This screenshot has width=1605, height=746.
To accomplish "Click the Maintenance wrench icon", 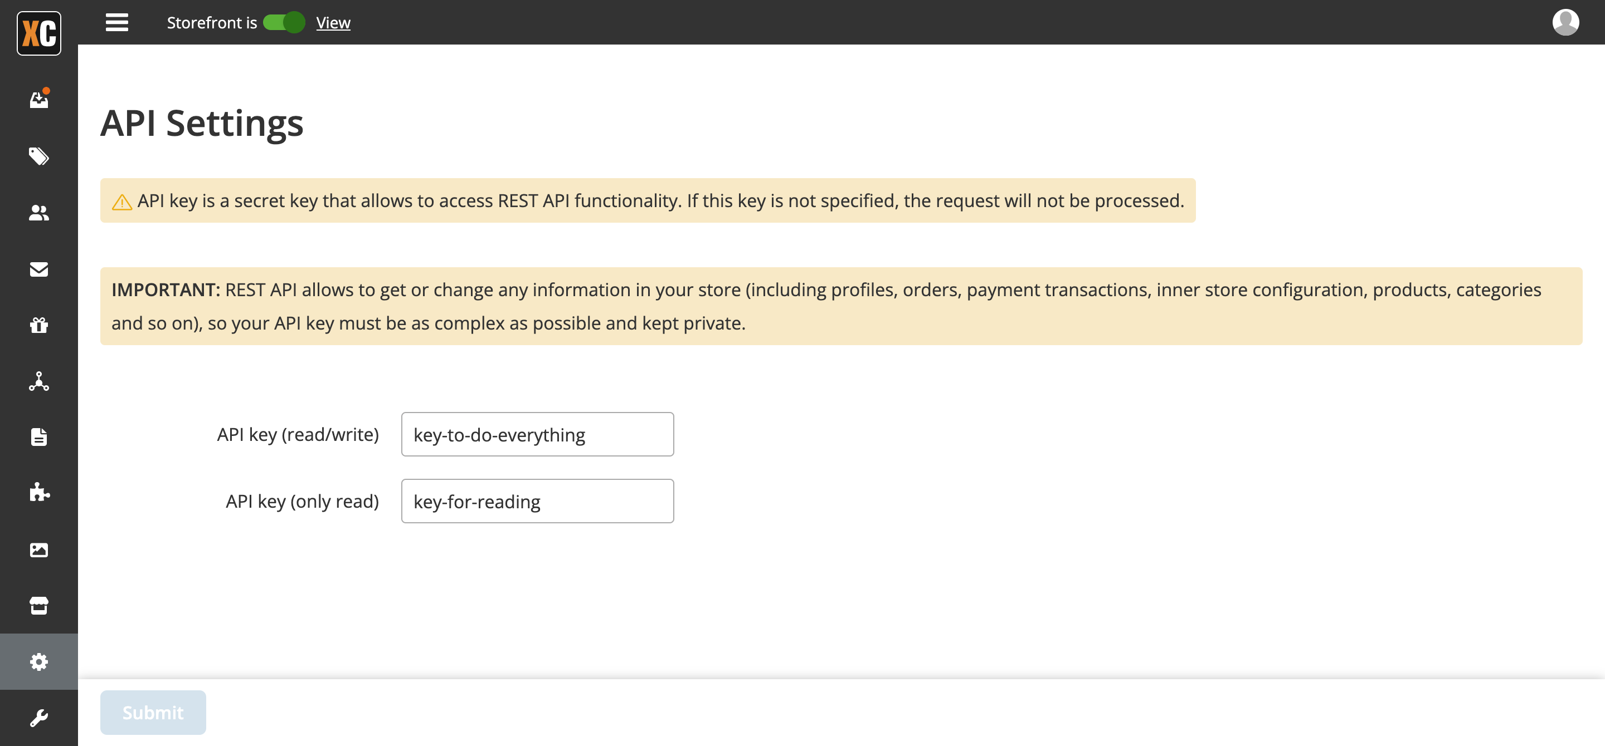I will (38, 718).
